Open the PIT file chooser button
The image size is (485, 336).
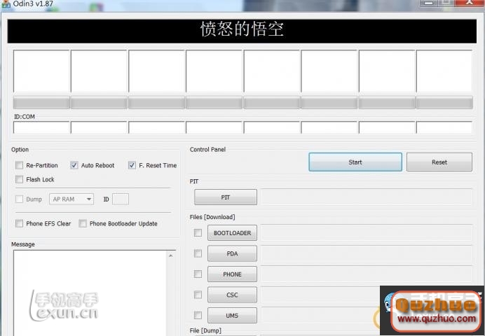click(226, 197)
